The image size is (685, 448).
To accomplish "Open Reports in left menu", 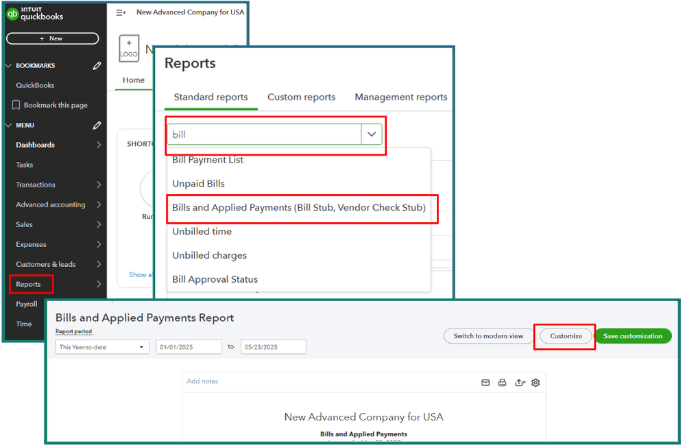I will (x=28, y=284).
